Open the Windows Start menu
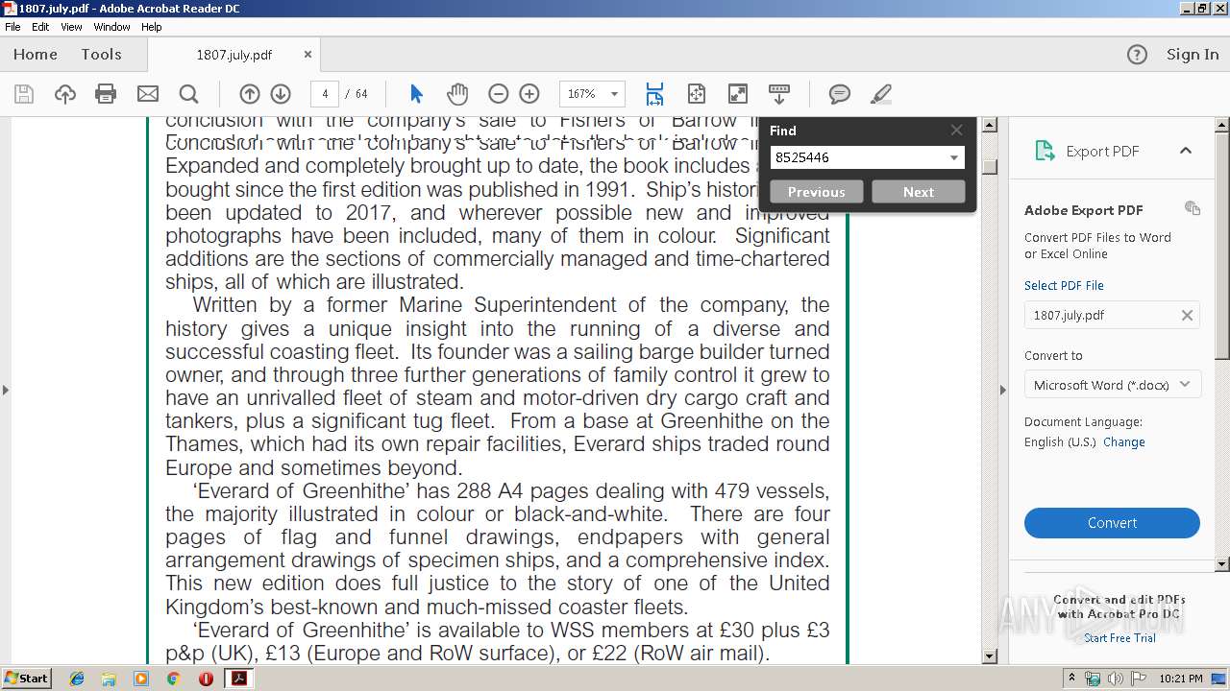Screen dimensions: 1230x691 (x=26, y=679)
